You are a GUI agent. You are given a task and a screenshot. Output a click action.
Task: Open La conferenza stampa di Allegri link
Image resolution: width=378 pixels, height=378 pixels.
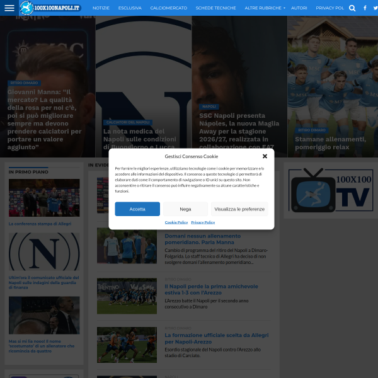(x=40, y=224)
